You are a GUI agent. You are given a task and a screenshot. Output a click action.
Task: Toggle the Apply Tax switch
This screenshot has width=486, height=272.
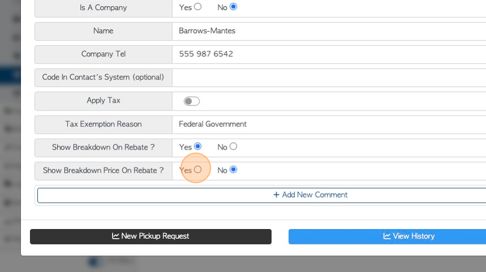(192, 101)
